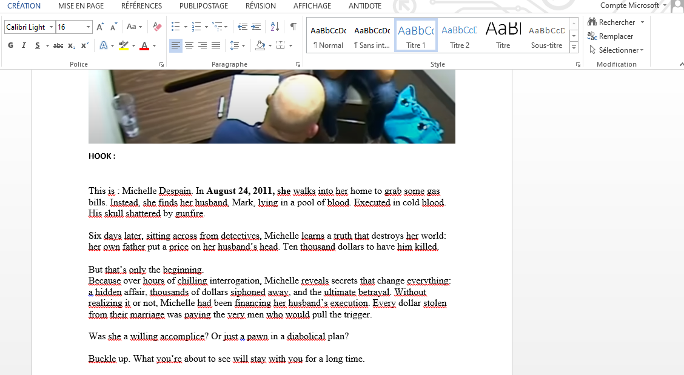Screen dimensions: 684x375
Task: Click the interrogation image in the document
Action: (272, 106)
